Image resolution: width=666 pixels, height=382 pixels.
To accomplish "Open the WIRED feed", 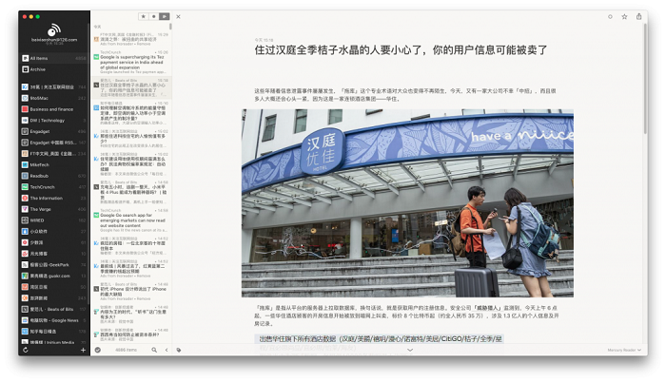I will (x=54, y=220).
